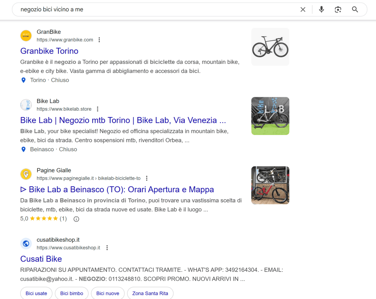
Task: Click the Bike Lab flask favicon
Action: click(x=26, y=105)
